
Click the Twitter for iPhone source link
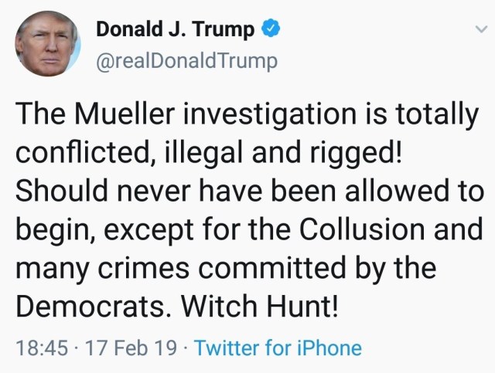(278, 348)
